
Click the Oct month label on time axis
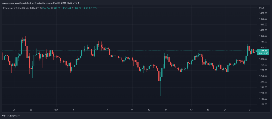click(x=56, y=110)
